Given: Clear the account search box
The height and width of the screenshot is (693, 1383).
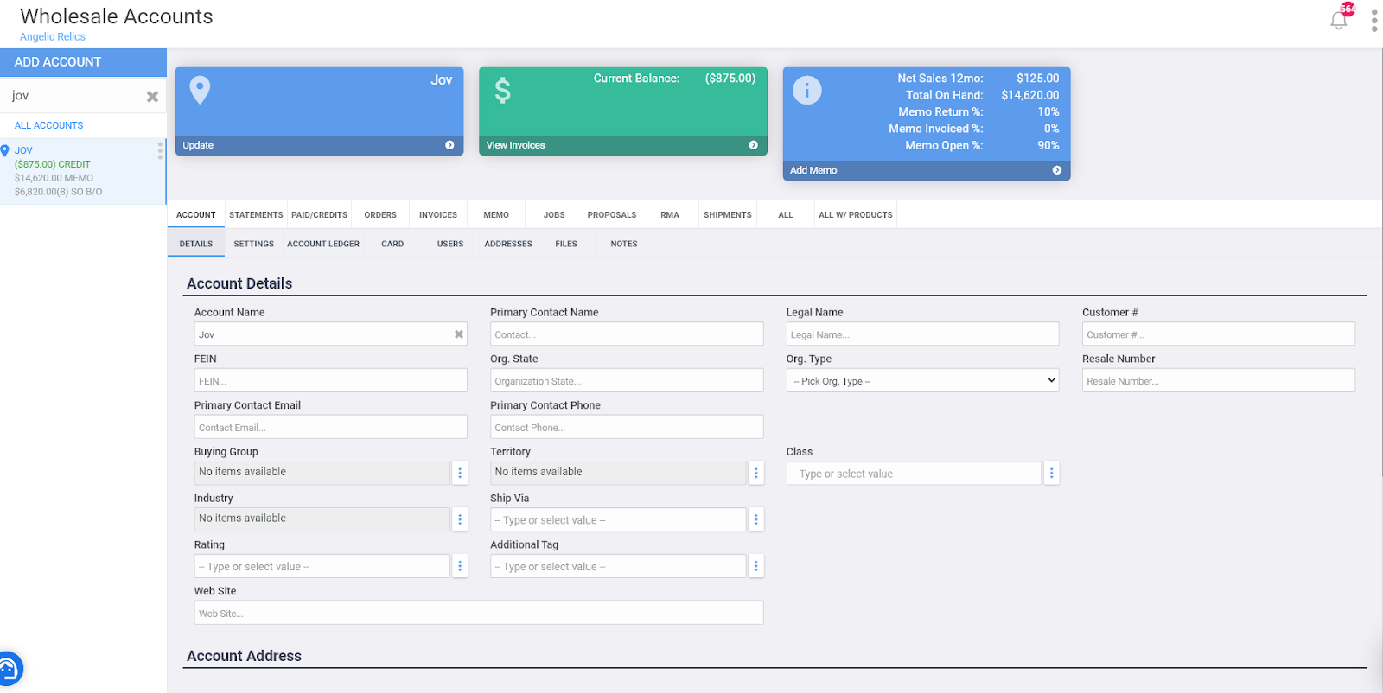Looking at the screenshot, I should [x=152, y=97].
